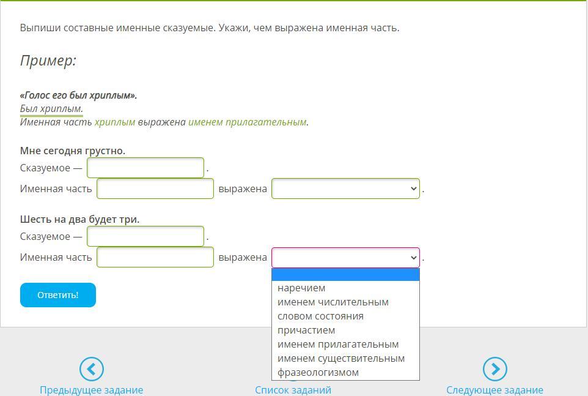Submit answers with the 'Ответить!' button
This screenshot has width=588, height=396.
[57, 295]
